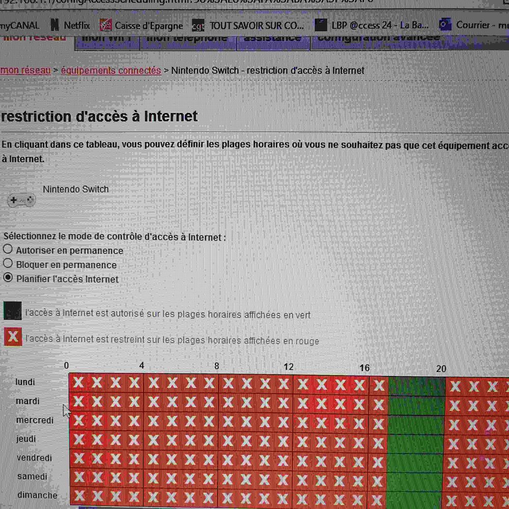Toggle lundi slot at hour 20
This screenshot has height=509, width=509.
point(455,386)
